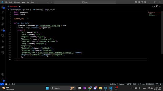The image size is (163, 91).
Task: Select interpreter 3.11.3 64-bit
Action: tap(150, 84)
